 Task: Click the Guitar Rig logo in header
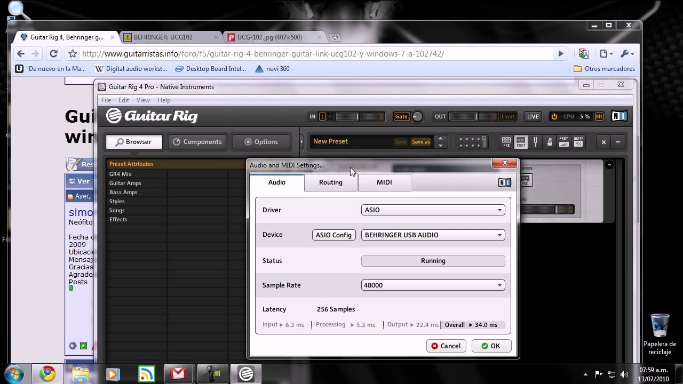152,116
